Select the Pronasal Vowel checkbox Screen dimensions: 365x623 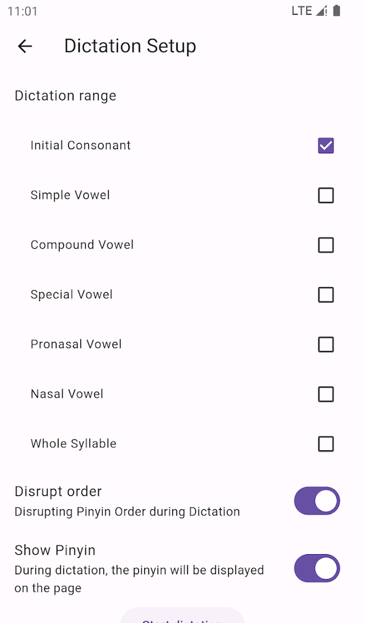click(326, 344)
